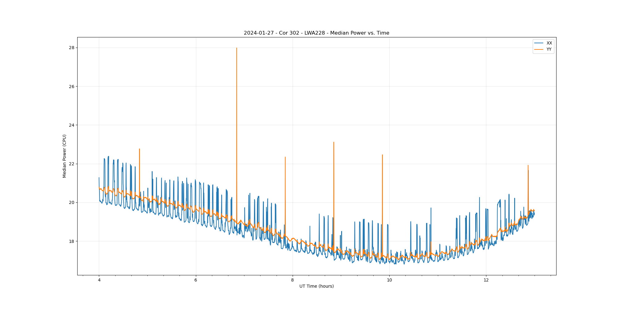The width and height of the screenshot is (618, 309).
Task: Click the x-axis tick label 4
Action: (x=99, y=280)
